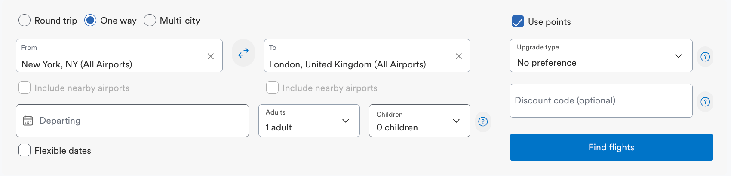Viewport: 731px width, 176px height.
Task: Open the Upgrade type dropdown
Action: coord(601,56)
